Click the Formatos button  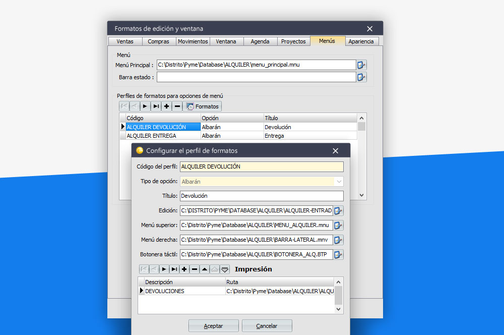(202, 106)
